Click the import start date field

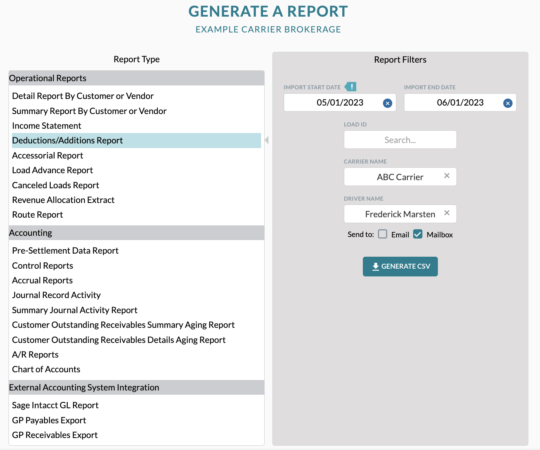point(340,102)
